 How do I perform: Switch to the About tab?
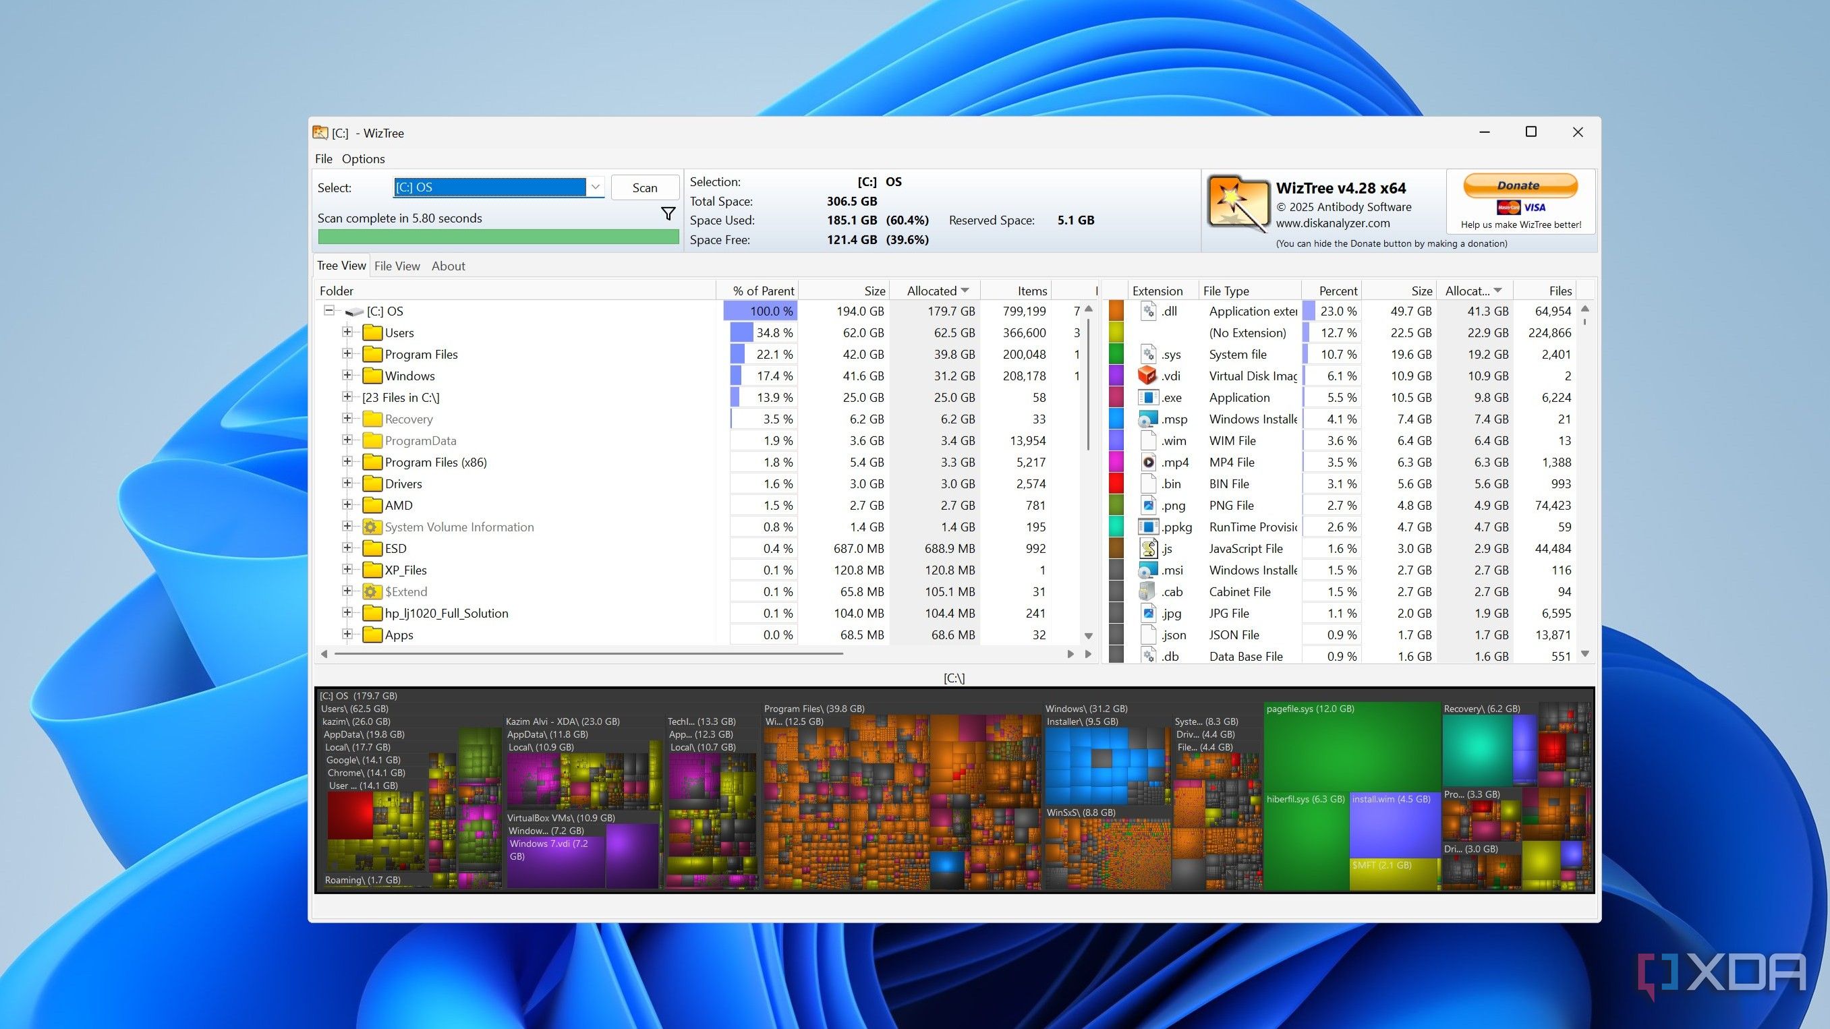click(449, 266)
